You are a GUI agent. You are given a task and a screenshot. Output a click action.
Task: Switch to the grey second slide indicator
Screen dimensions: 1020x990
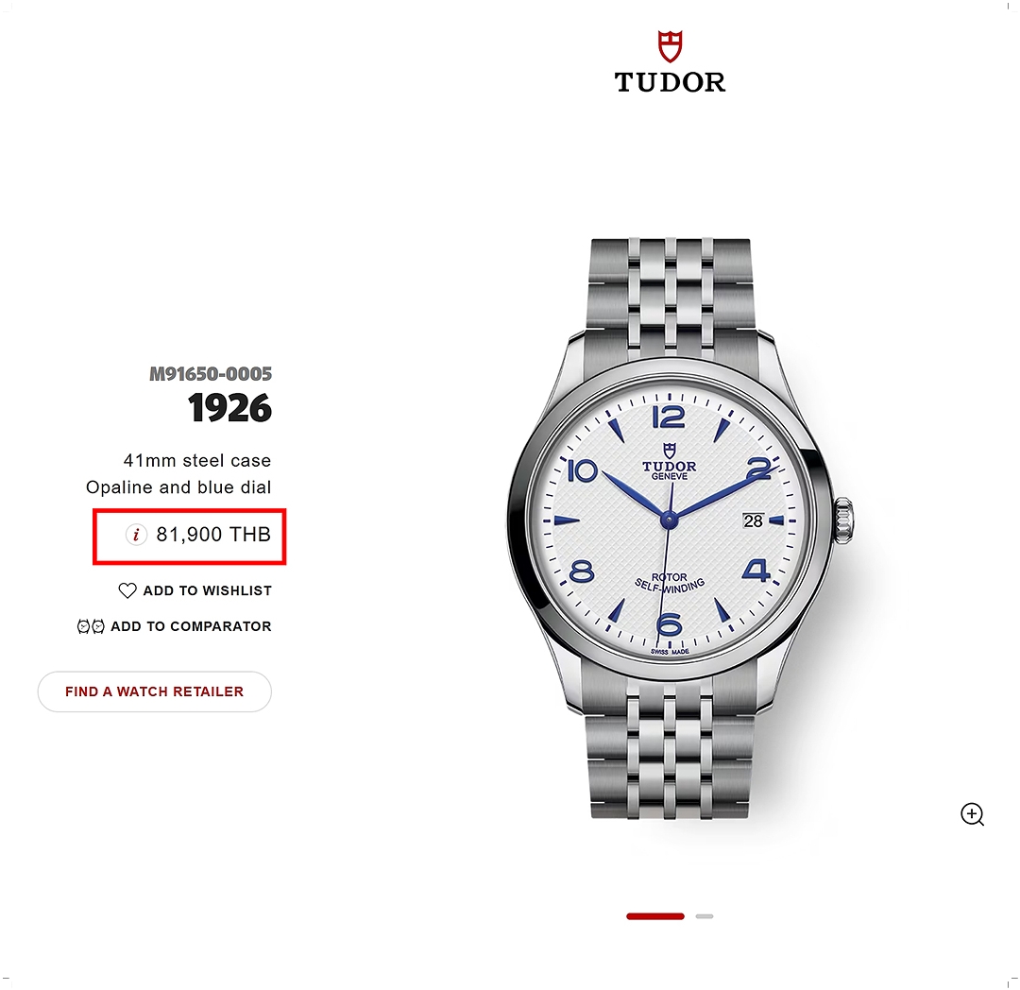click(x=705, y=916)
